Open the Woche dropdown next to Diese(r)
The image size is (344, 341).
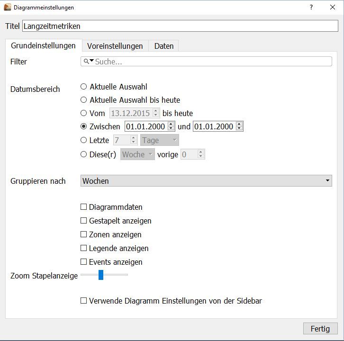point(137,154)
